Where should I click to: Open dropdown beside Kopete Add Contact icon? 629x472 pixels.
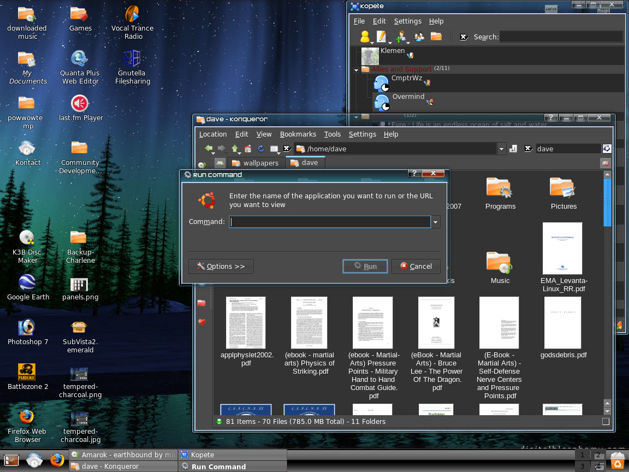[407, 43]
